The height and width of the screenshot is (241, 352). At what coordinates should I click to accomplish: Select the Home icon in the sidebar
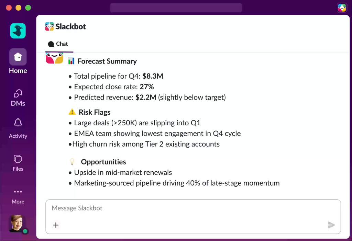(18, 56)
